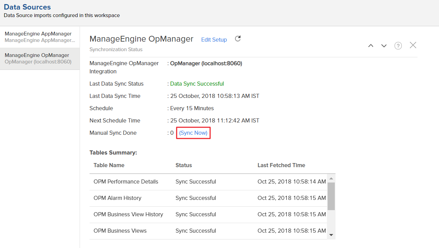Click fetched time of OPM Performance Details
Screen dimensions: 439x248
292,181
